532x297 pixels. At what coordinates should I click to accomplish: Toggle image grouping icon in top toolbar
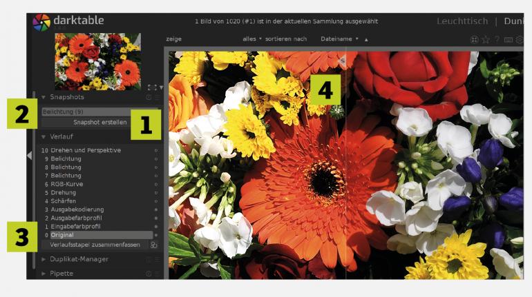tap(475, 39)
